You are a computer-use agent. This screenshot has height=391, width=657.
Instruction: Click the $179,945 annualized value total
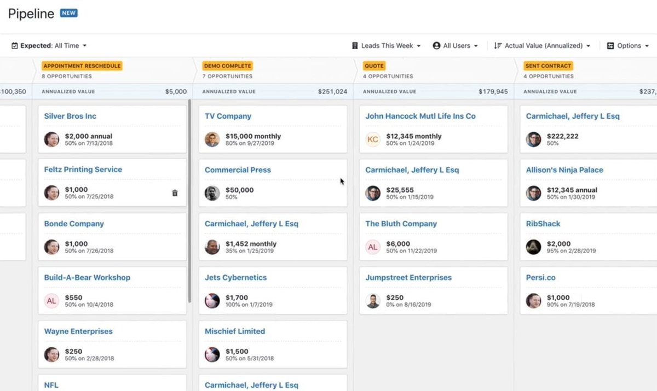[493, 92]
